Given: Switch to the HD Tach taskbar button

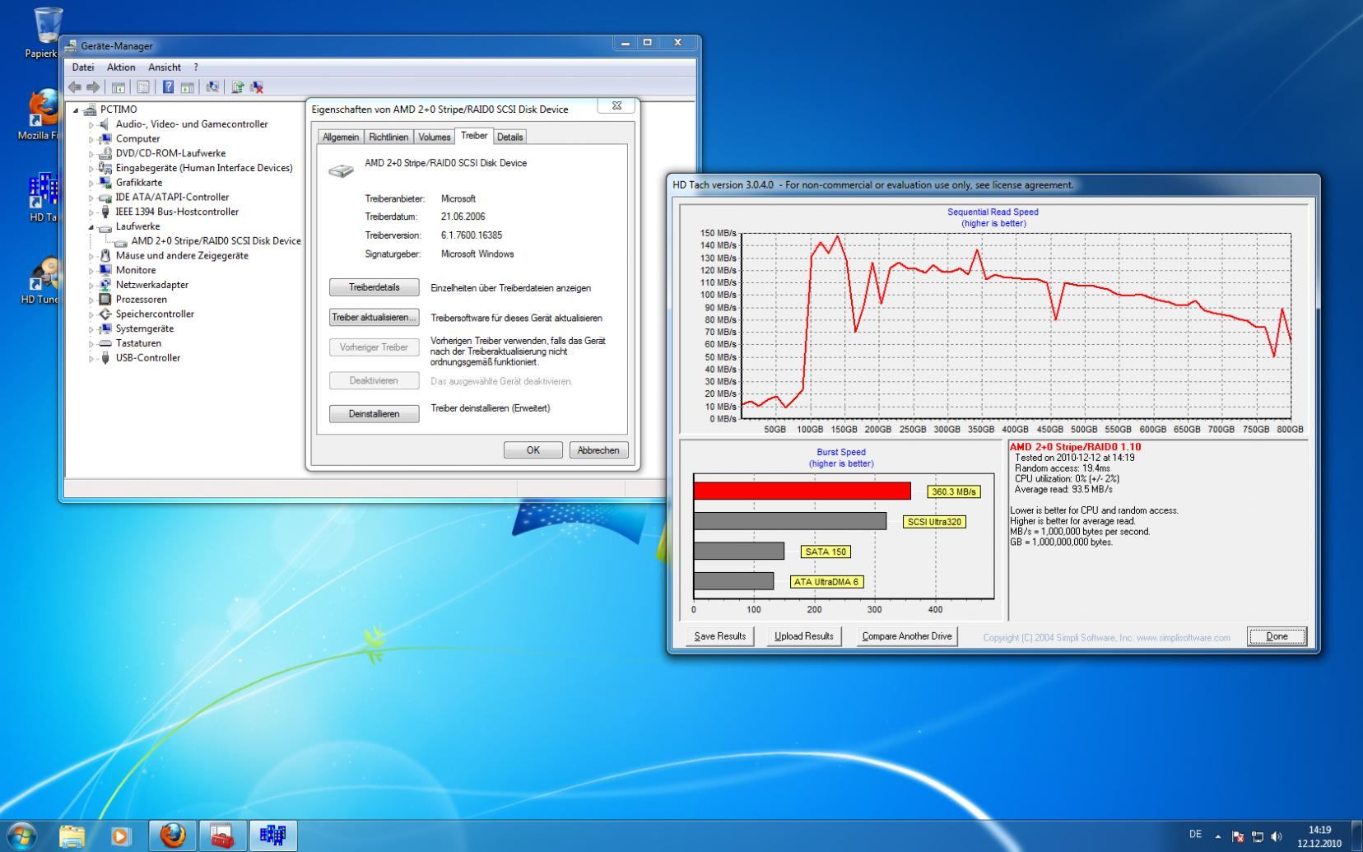Looking at the screenshot, I should pyautogui.click(x=272, y=836).
